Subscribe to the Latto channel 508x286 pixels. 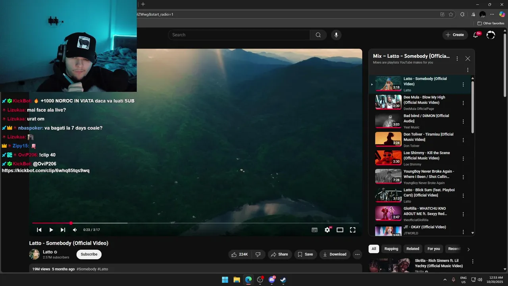point(89,254)
